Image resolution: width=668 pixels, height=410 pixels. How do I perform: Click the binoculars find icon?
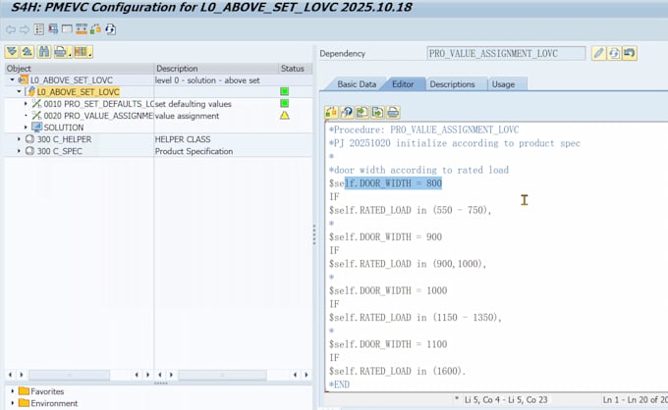(44, 52)
